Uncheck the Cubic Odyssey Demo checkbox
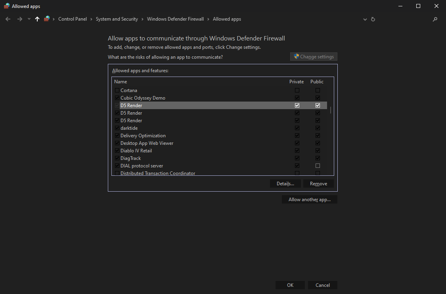 point(117,98)
